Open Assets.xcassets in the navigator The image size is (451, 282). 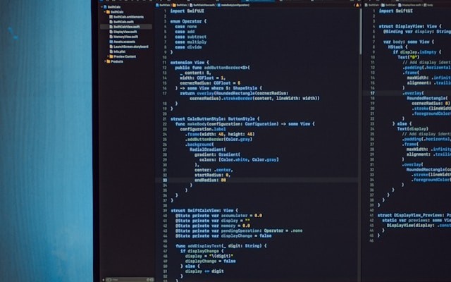coord(124,42)
